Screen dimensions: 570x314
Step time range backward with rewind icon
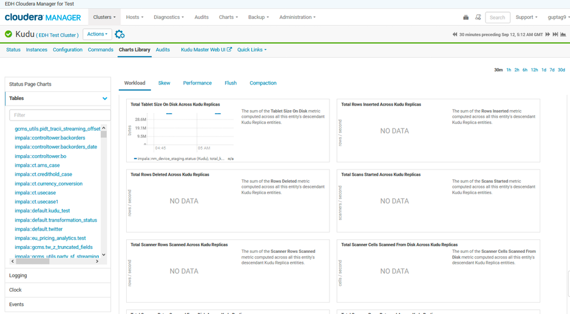pyautogui.click(x=455, y=34)
